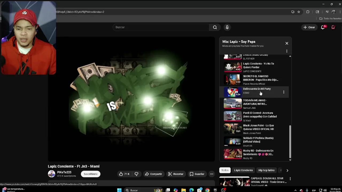Click the Money Is Power video player

[x=131, y=99]
